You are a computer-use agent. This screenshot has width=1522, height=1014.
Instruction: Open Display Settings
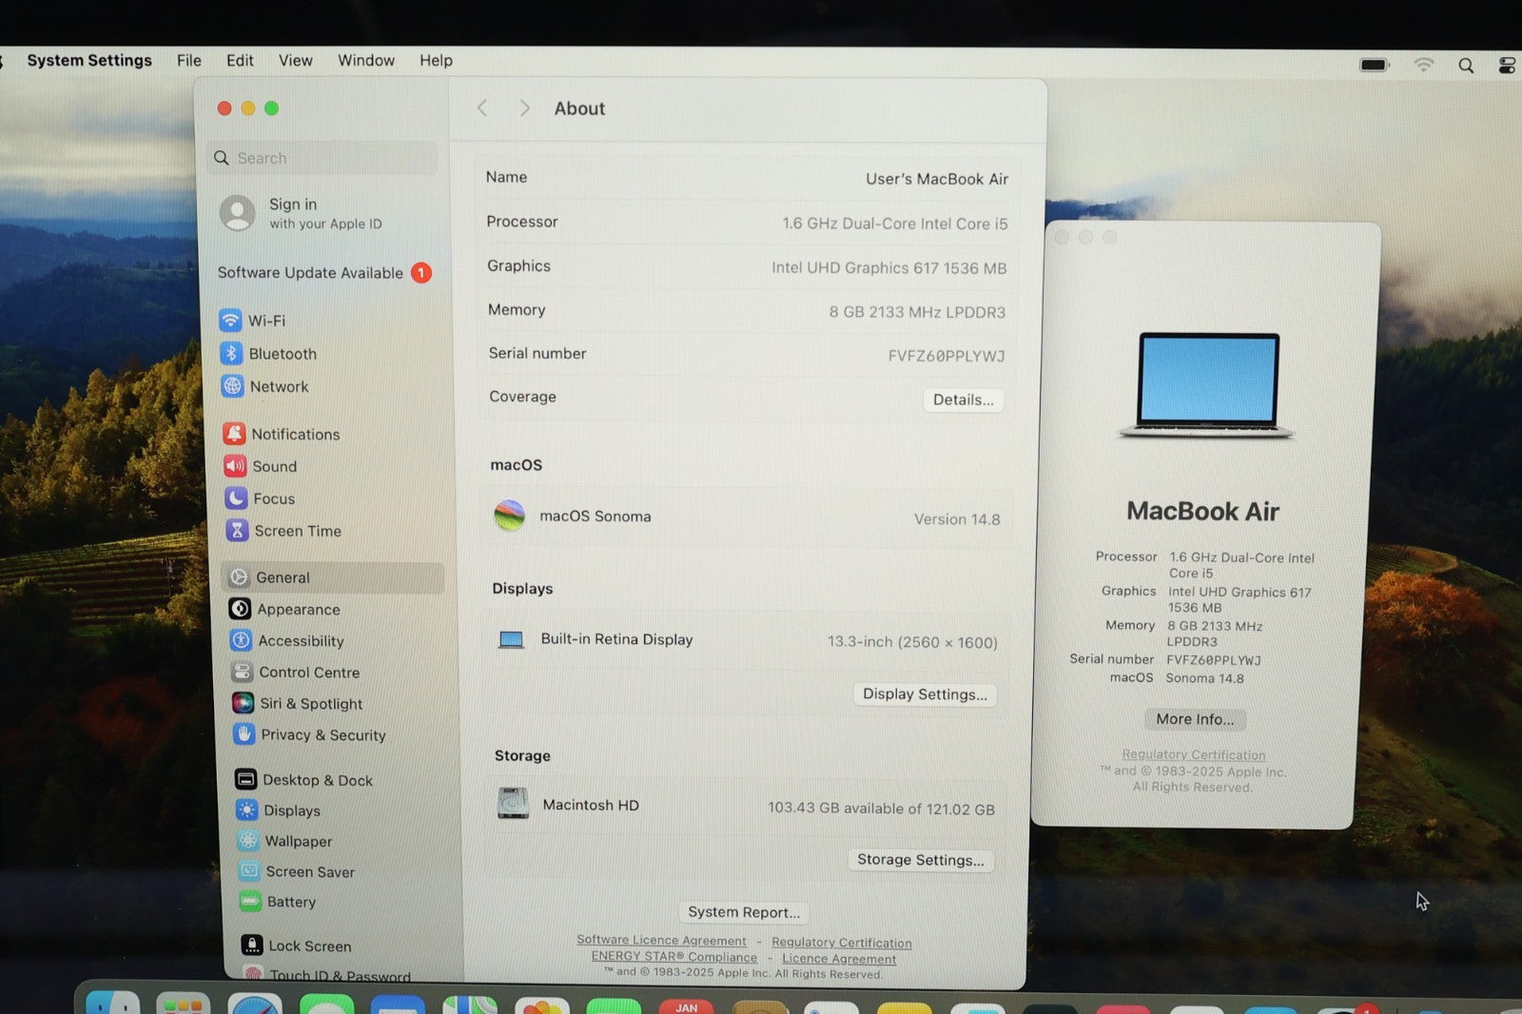coord(925,694)
